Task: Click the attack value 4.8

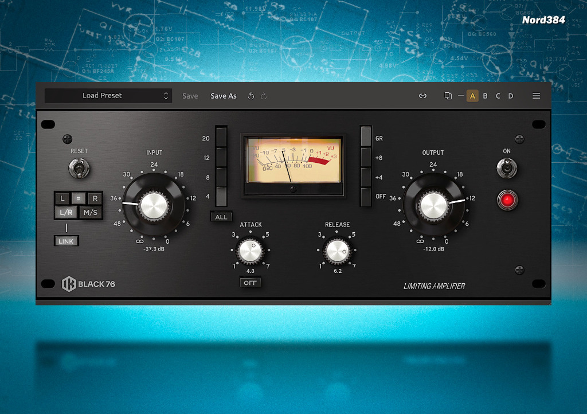Action: (250, 271)
